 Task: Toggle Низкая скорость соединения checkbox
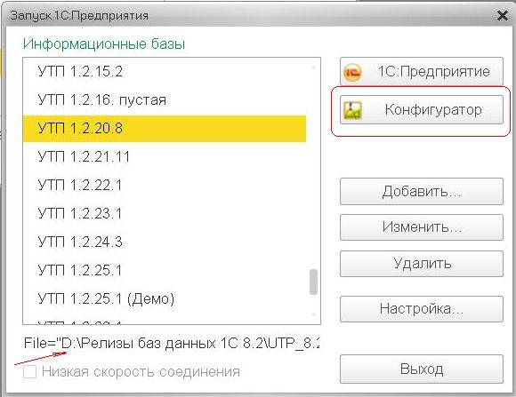[x=29, y=372]
